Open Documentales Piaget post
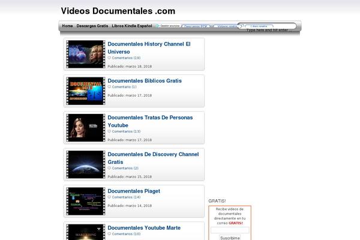This screenshot has width=360, height=240. coord(134,191)
